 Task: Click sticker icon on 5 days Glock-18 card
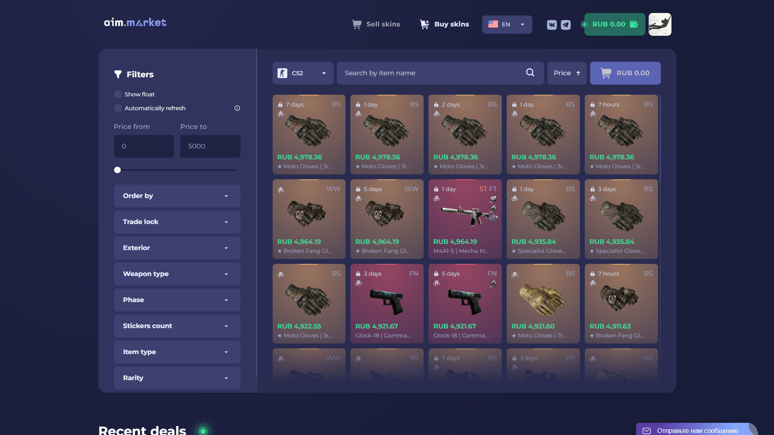493,283
